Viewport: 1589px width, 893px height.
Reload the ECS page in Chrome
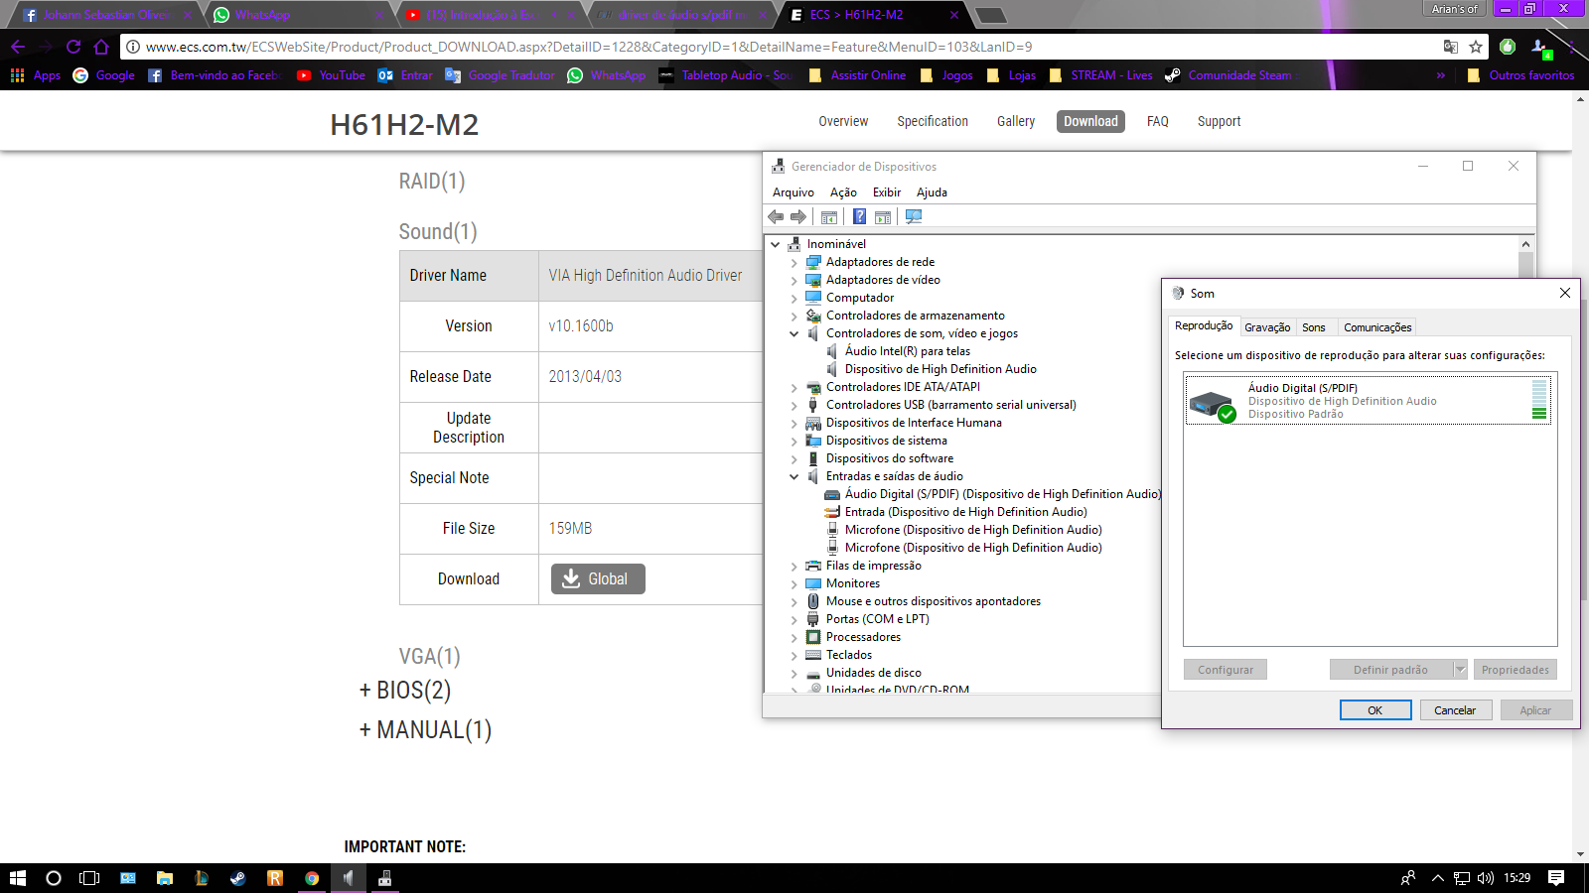[x=73, y=47]
